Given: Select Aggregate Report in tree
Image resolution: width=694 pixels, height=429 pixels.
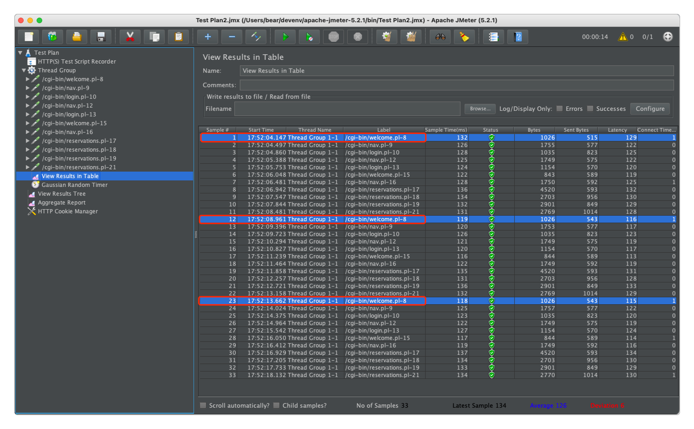Looking at the screenshot, I should coord(62,203).
